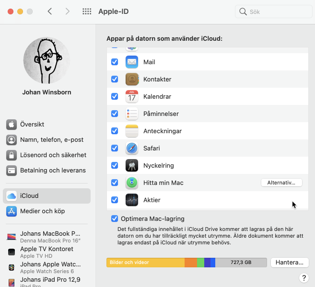Viewport: 315px width, 287px height.
Task: Select Apple TV Kontoret device
Action: (47, 252)
